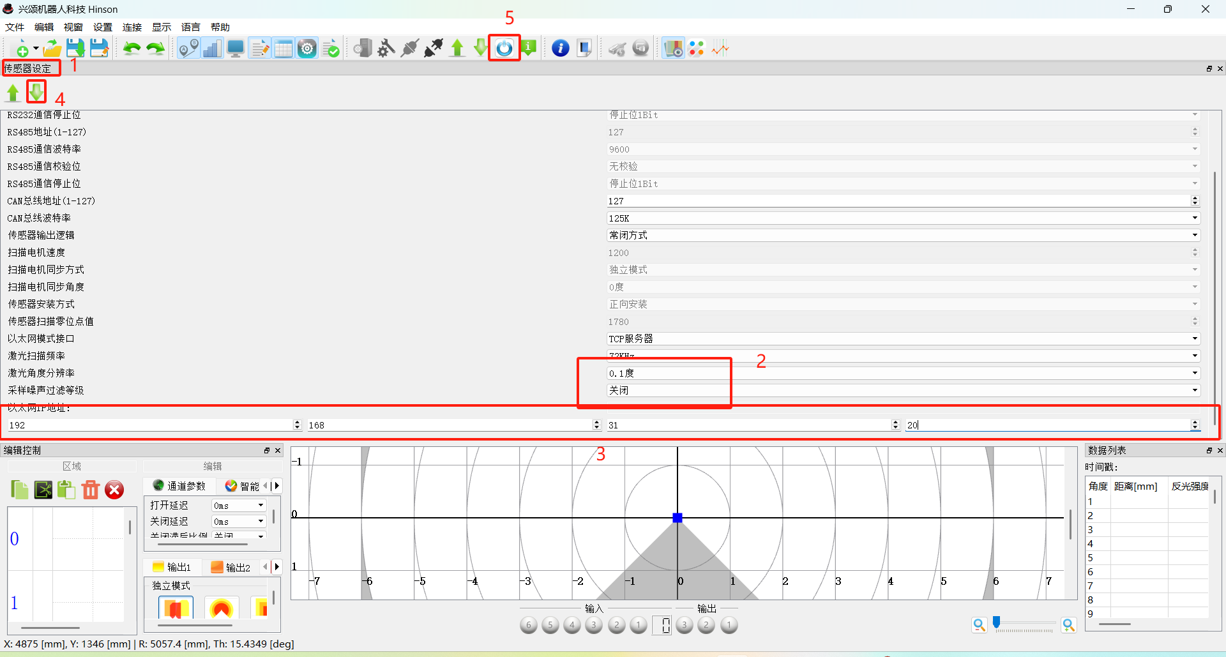Open the 打开延迟 0ms dropdown
The width and height of the screenshot is (1226, 657).
pyautogui.click(x=239, y=506)
